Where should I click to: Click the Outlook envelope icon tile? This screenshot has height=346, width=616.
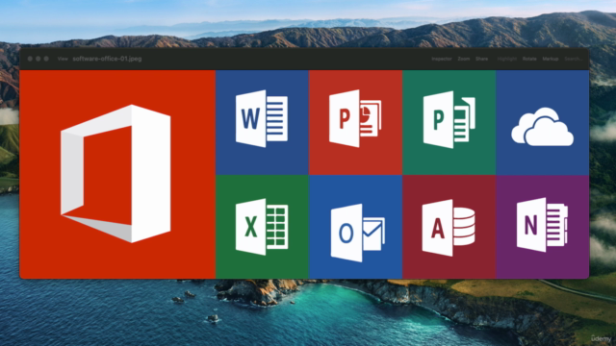tap(355, 227)
